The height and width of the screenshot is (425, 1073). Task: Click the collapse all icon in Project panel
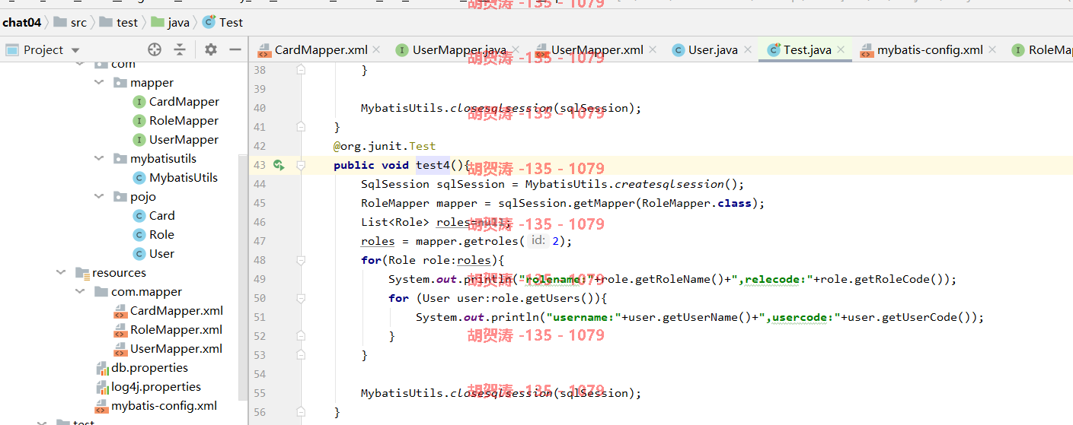[180, 49]
